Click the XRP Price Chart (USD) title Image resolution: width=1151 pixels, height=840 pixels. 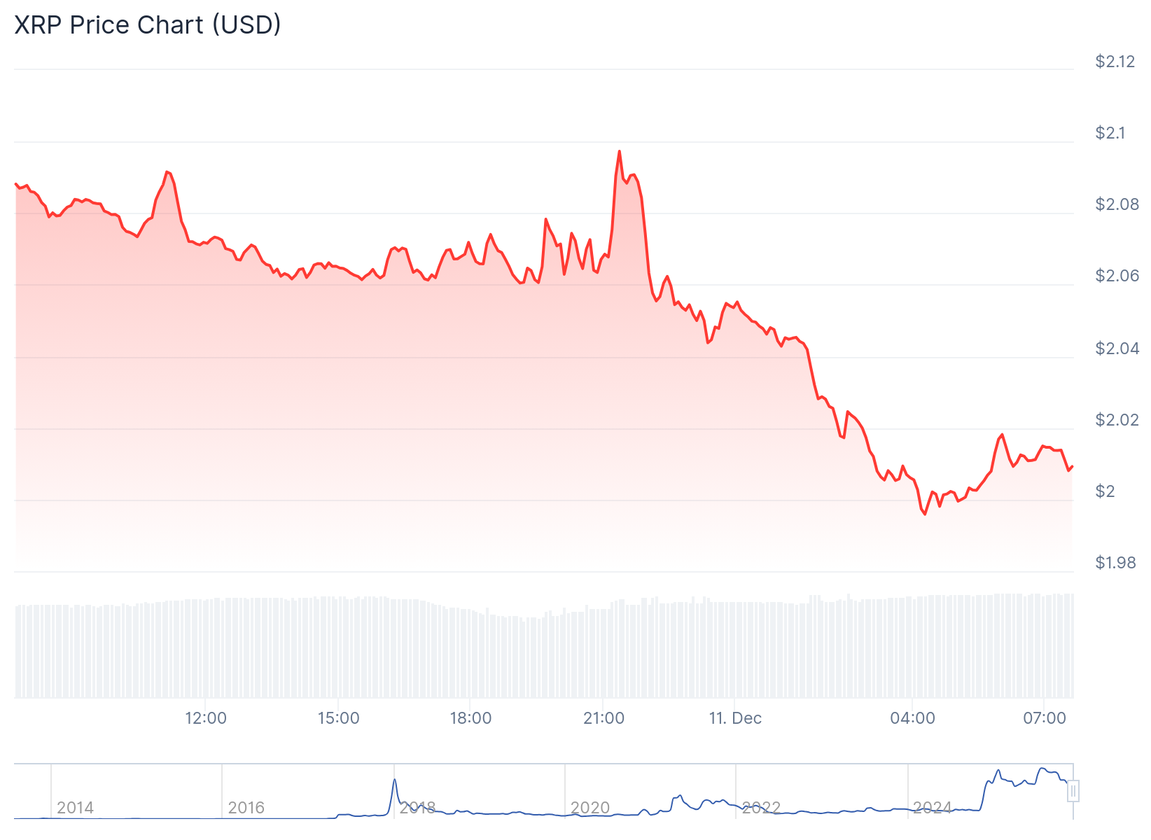[x=148, y=24]
